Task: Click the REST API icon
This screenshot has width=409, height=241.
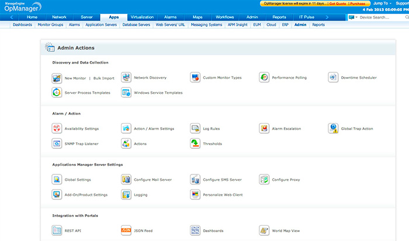Action: 57,230
